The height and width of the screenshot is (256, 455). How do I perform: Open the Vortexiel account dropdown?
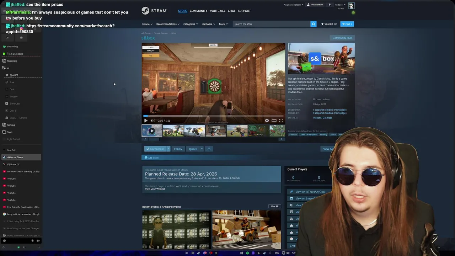coord(340,5)
